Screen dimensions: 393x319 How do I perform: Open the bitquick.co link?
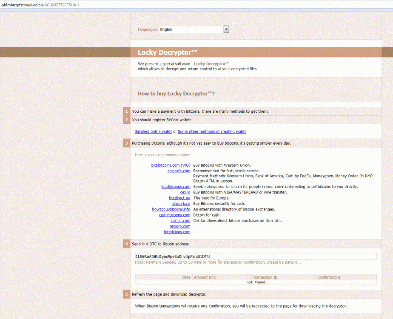pos(181,204)
